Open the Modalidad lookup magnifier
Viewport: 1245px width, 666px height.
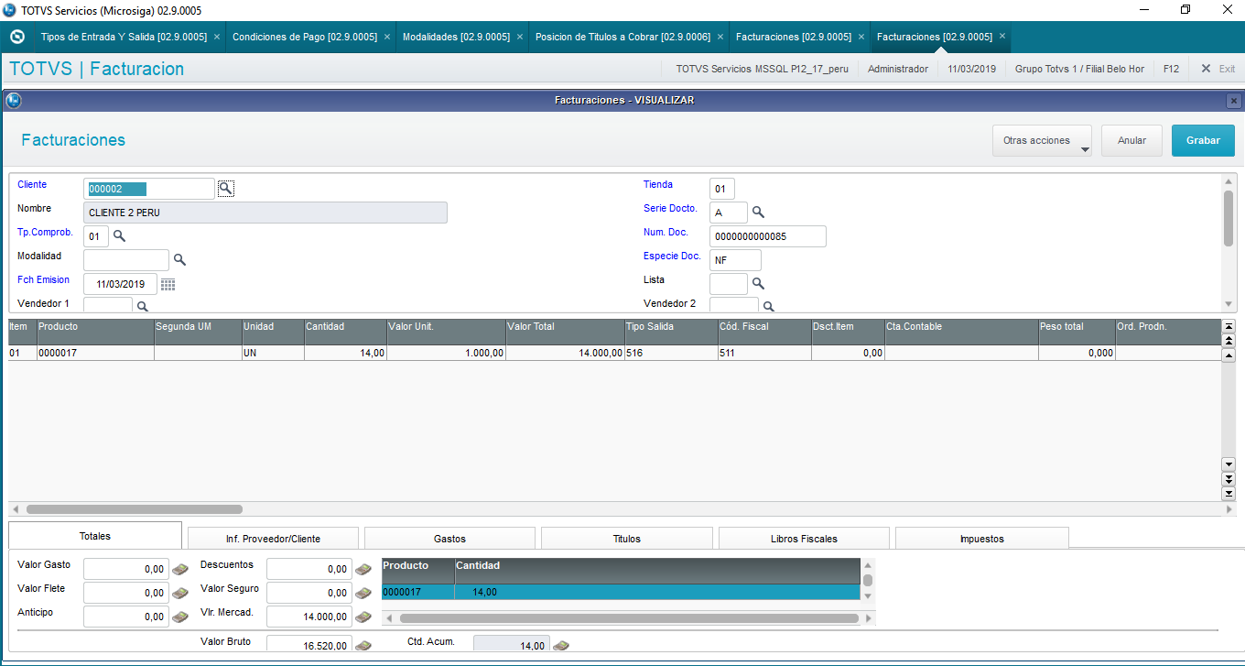(180, 260)
